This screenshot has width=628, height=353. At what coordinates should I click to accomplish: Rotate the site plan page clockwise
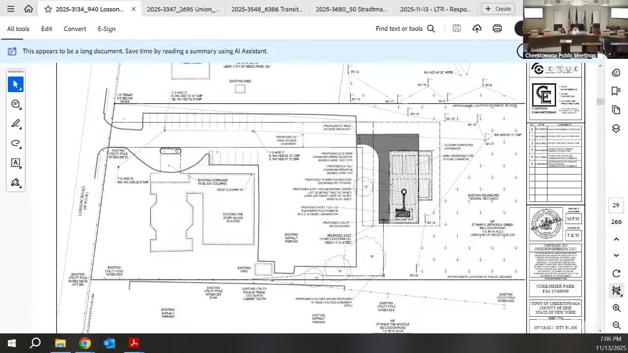616,273
